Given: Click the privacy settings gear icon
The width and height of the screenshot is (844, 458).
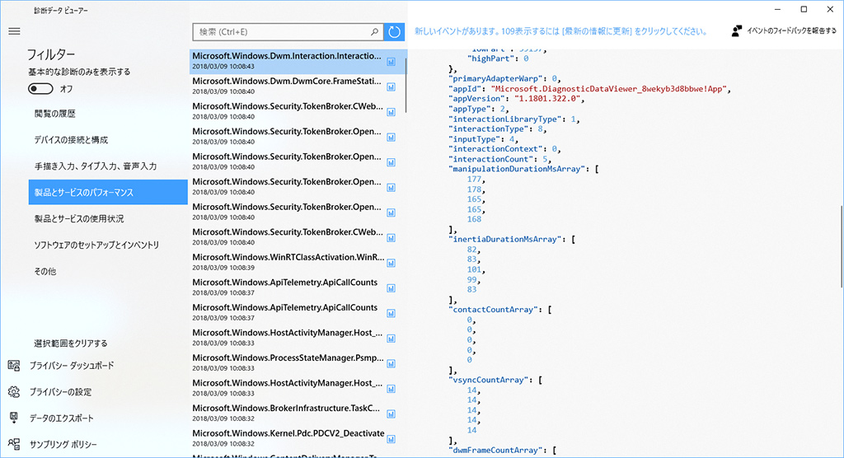Looking at the screenshot, I should point(14,392).
